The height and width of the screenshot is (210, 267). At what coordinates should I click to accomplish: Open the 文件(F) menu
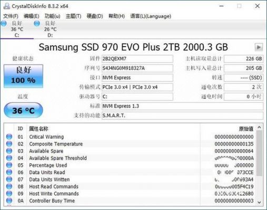tap(11, 16)
